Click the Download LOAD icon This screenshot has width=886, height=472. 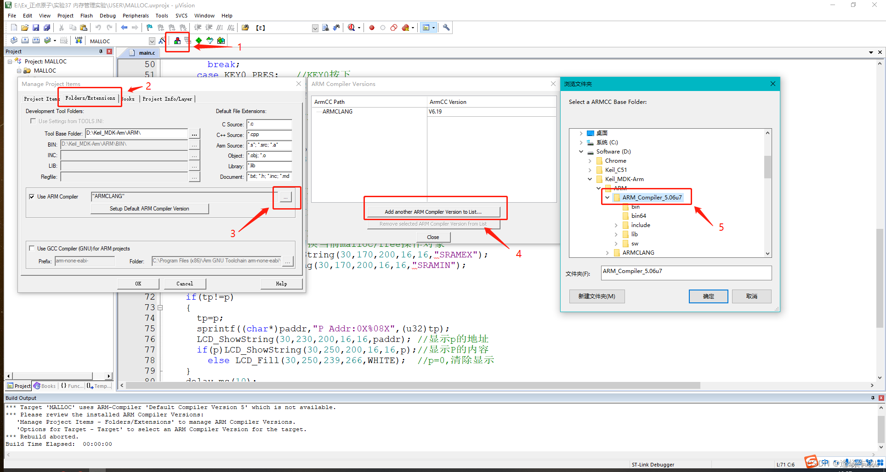[79, 40]
